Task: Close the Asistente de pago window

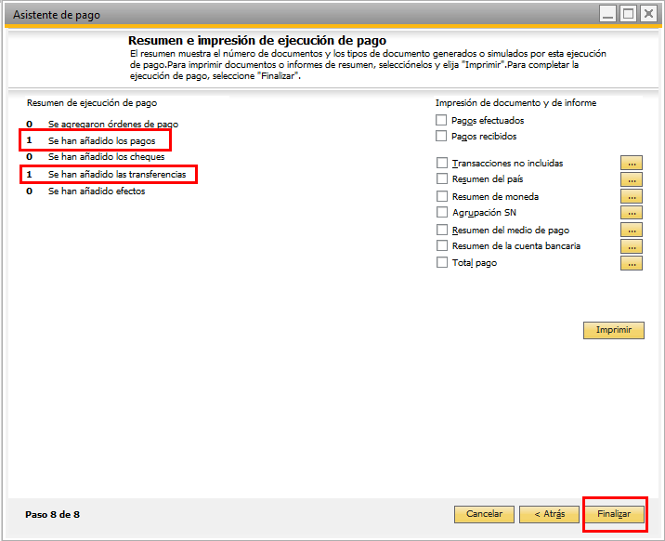Action: point(648,14)
